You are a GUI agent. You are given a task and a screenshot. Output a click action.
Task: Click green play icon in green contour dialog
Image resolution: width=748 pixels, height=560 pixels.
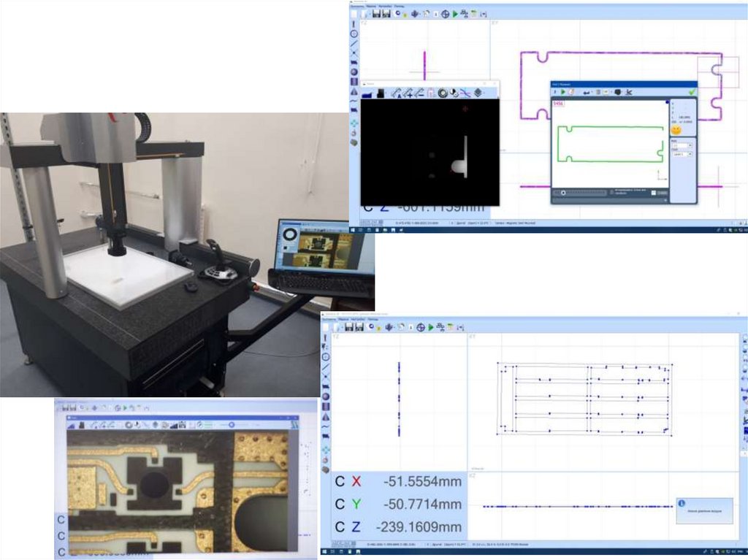click(563, 92)
